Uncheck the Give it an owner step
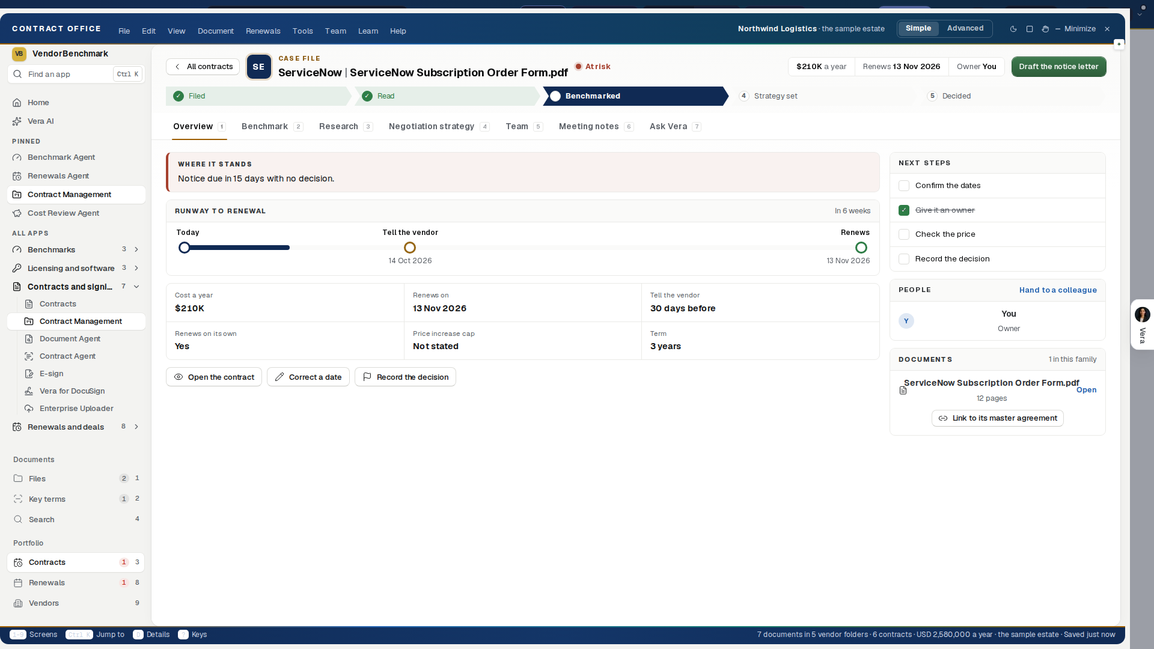This screenshot has width=1154, height=649. 904,210
